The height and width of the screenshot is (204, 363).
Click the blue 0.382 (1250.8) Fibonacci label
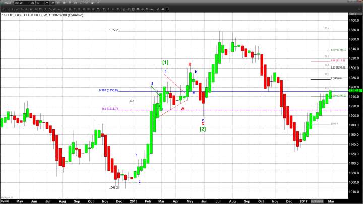pyautogui.click(x=107, y=90)
